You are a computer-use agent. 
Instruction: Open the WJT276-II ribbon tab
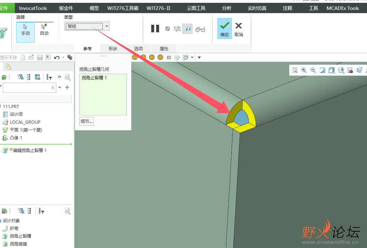[x=158, y=8]
